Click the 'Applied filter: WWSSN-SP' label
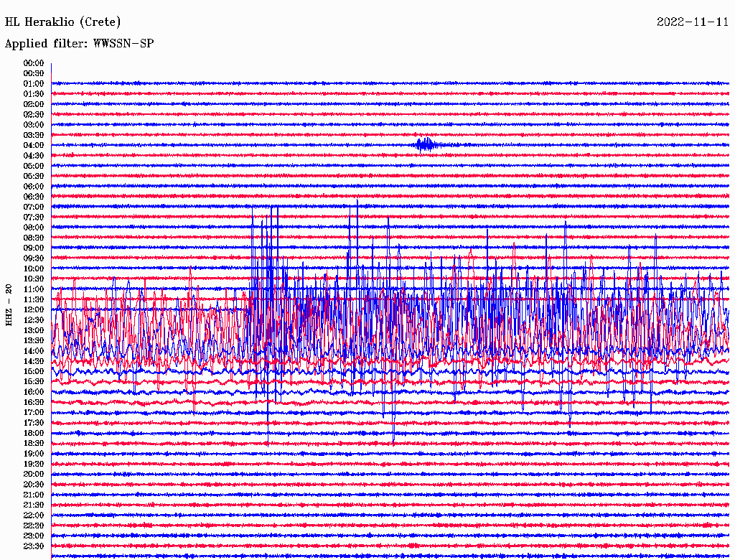 tap(79, 44)
